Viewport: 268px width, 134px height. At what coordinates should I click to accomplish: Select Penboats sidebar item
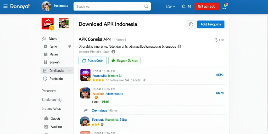pos(56,79)
